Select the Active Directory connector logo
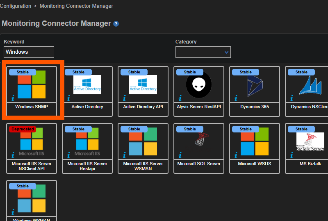The height and width of the screenshot is (221, 328). (x=87, y=84)
